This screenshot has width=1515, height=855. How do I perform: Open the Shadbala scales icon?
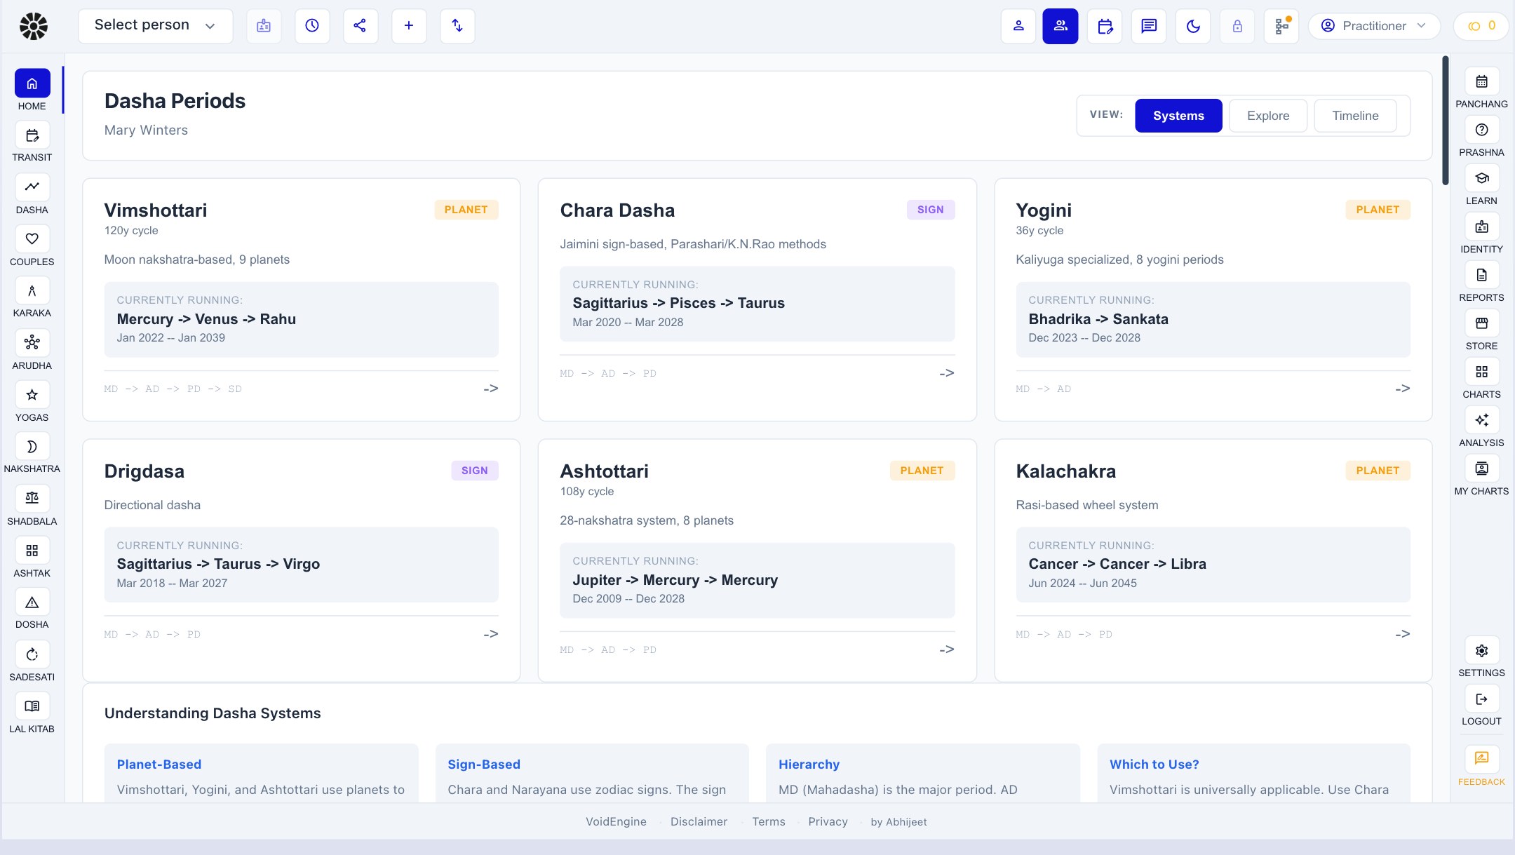(32, 499)
